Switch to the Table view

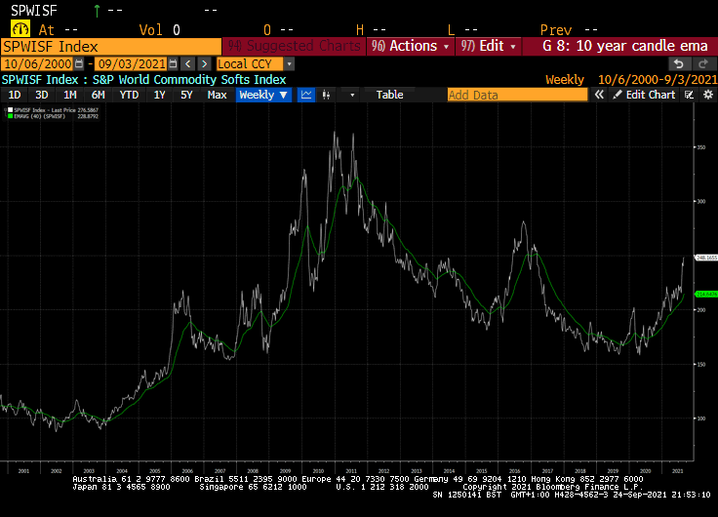pyautogui.click(x=389, y=95)
